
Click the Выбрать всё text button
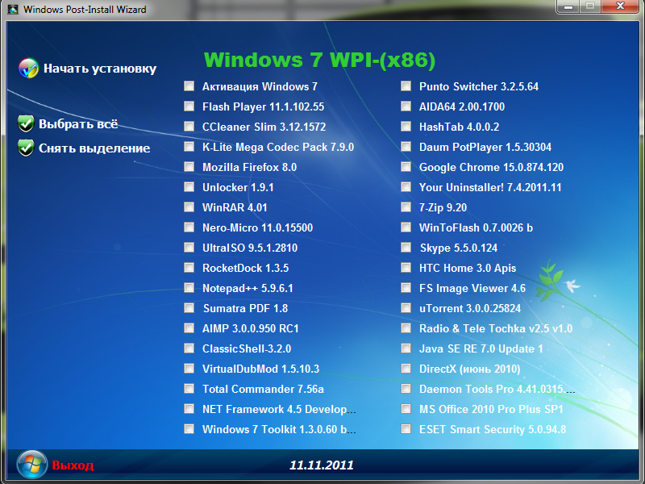coord(78,124)
